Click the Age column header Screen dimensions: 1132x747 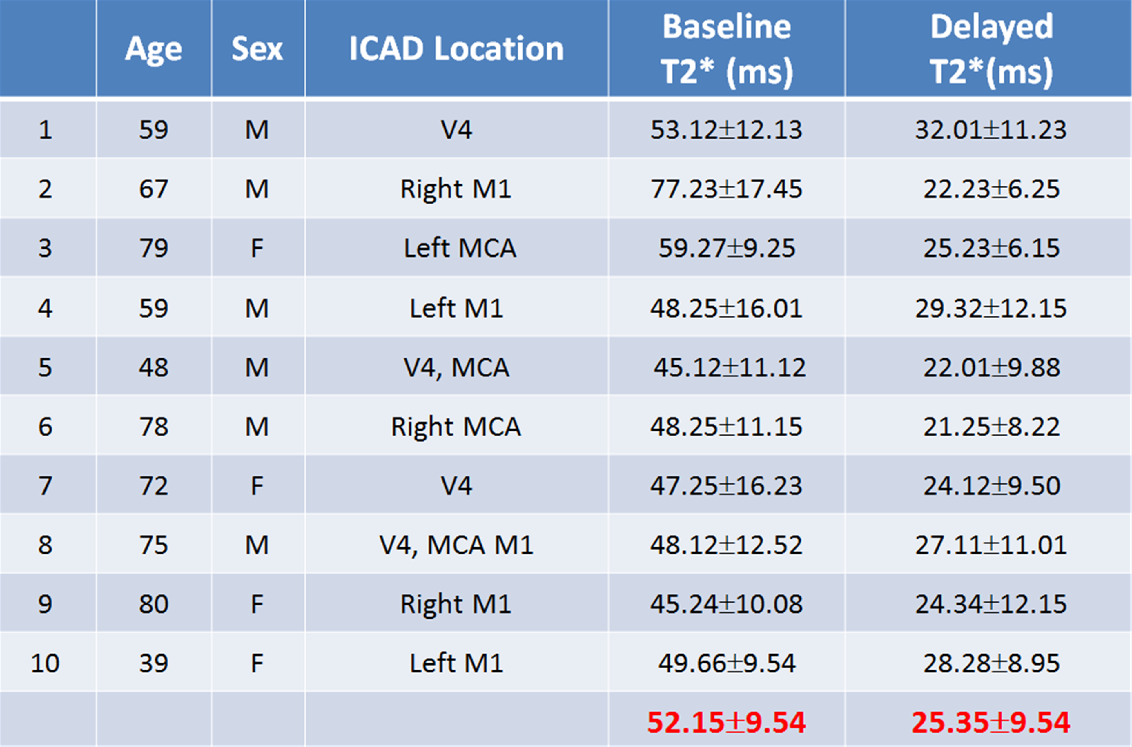pos(153,49)
